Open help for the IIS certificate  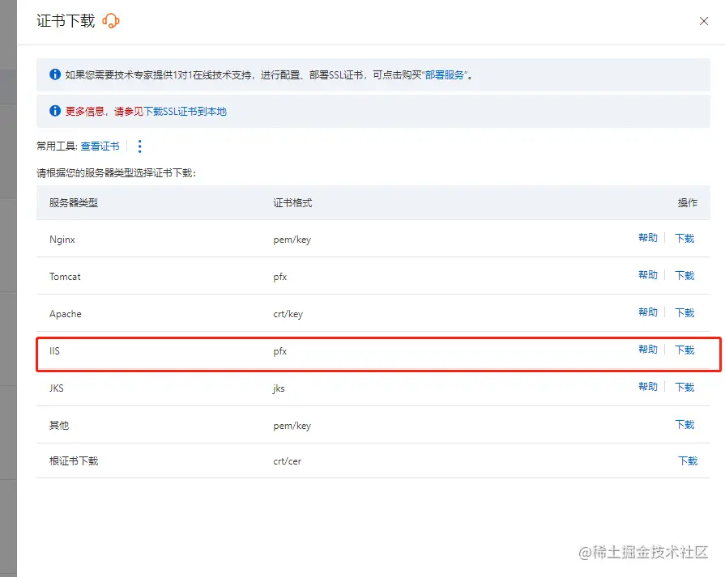pyautogui.click(x=648, y=350)
